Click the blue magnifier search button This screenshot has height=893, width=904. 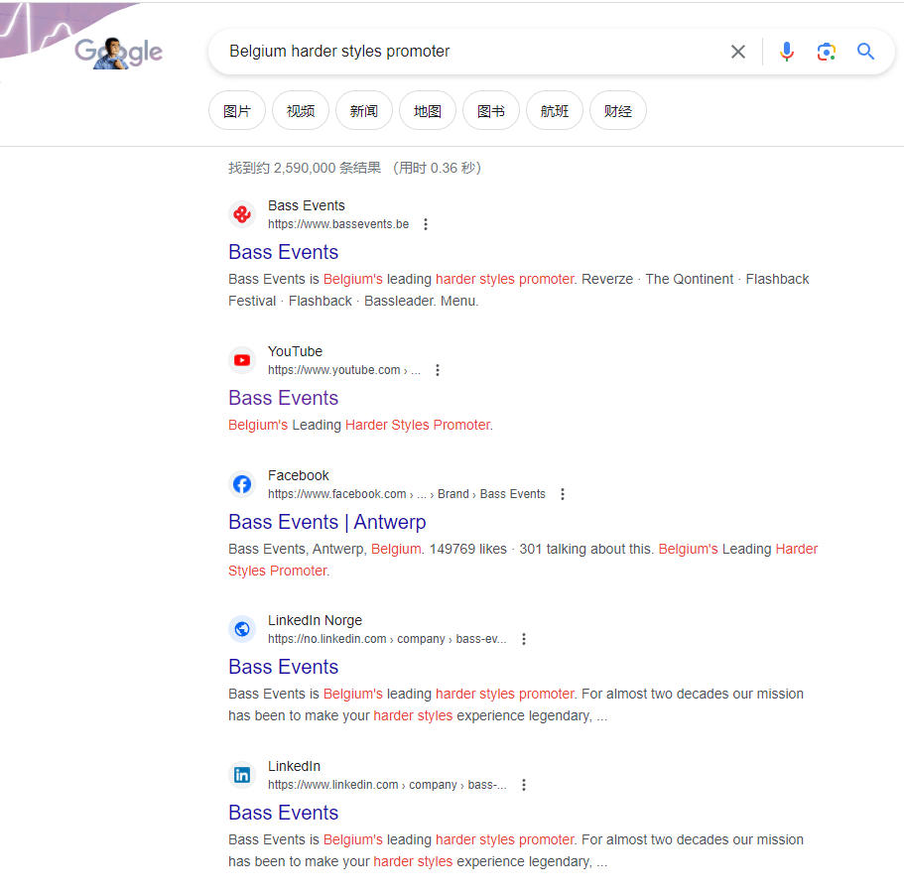(x=865, y=52)
